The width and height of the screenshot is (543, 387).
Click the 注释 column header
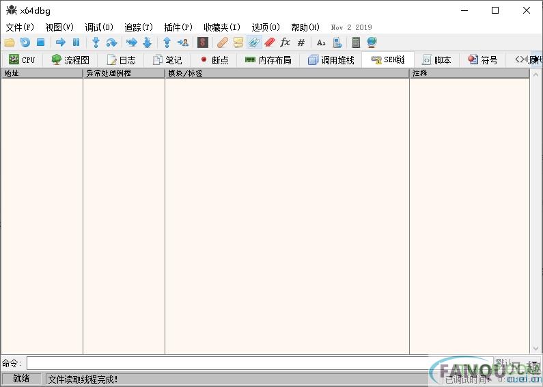click(470, 73)
